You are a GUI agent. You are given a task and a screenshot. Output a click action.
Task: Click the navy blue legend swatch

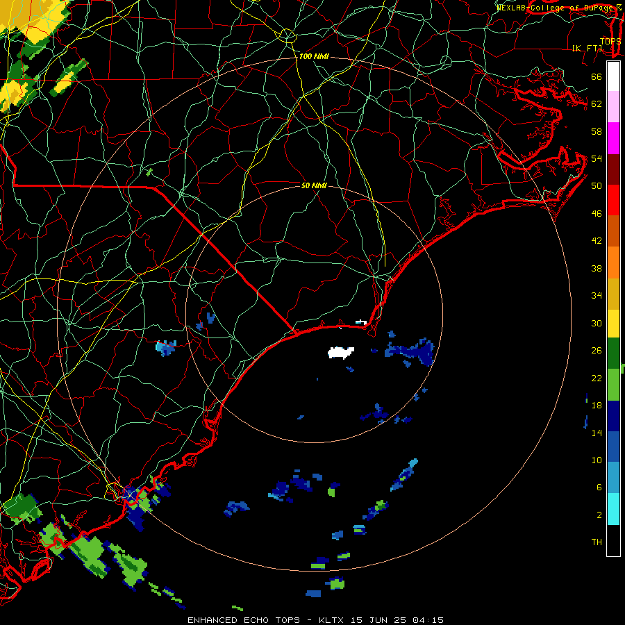613,416
